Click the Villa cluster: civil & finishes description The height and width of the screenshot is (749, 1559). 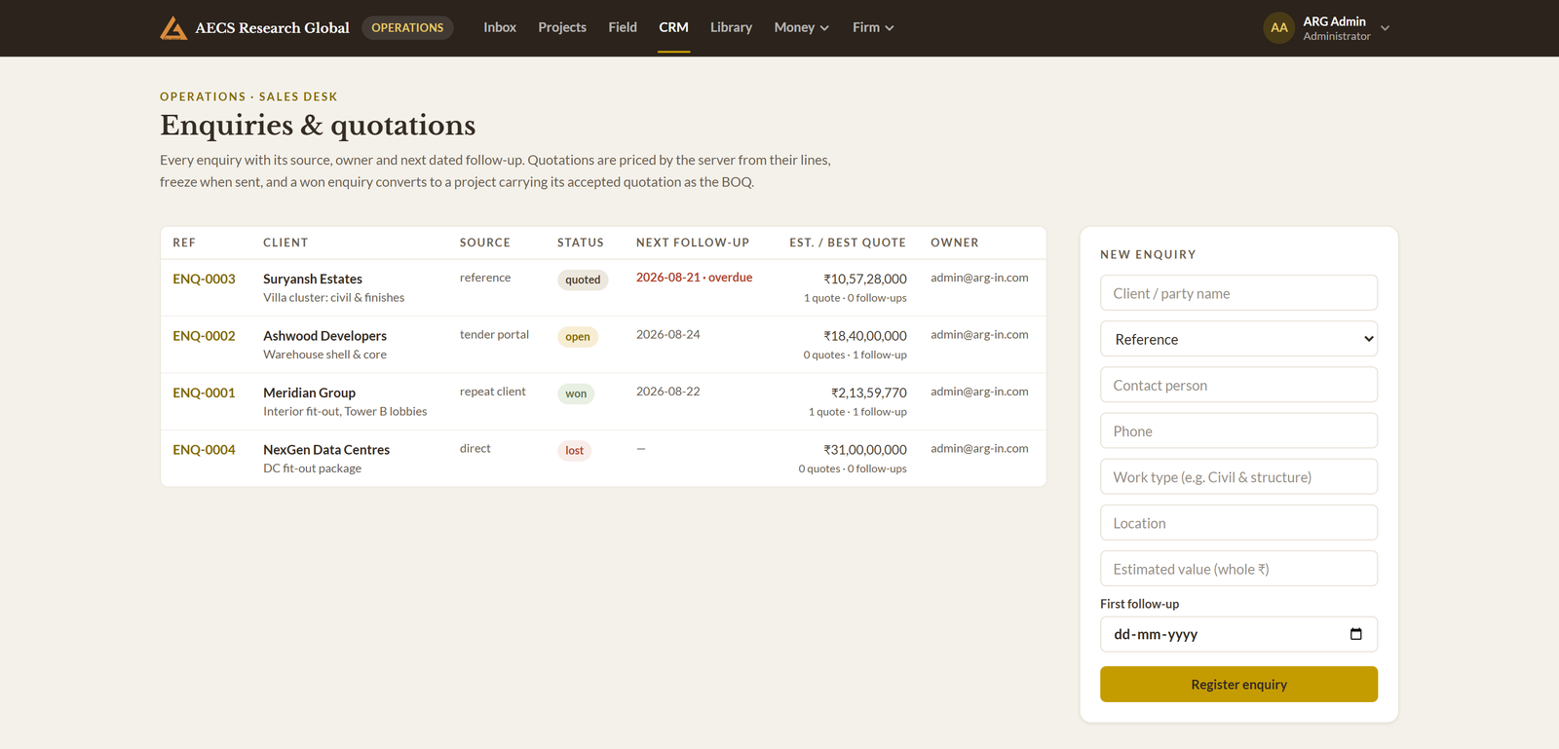click(x=333, y=298)
